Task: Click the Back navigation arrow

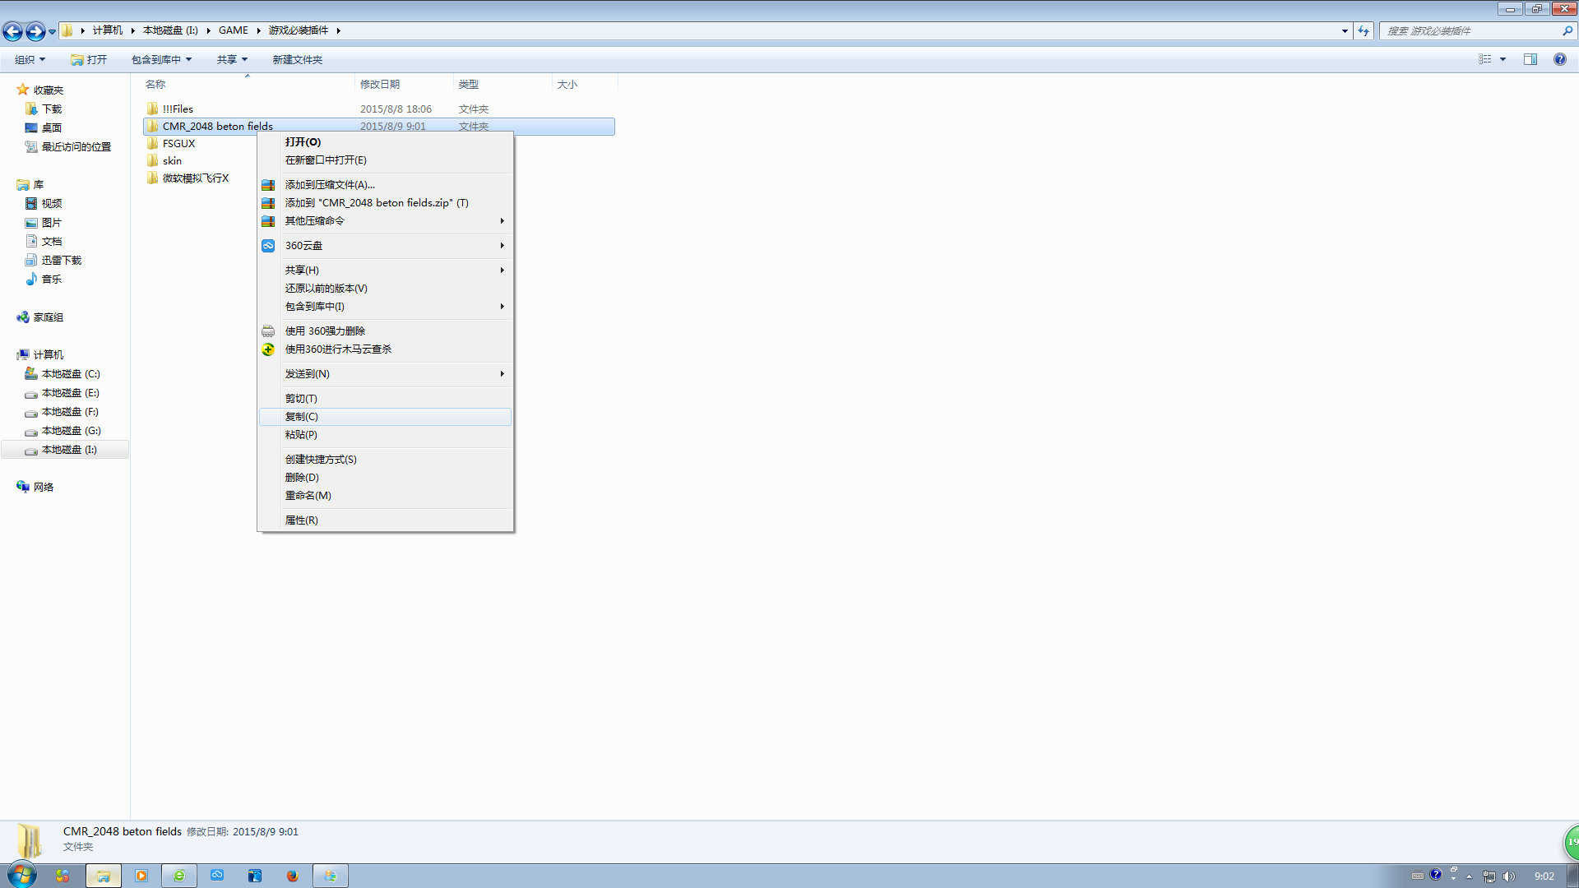Action: (x=12, y=31)
